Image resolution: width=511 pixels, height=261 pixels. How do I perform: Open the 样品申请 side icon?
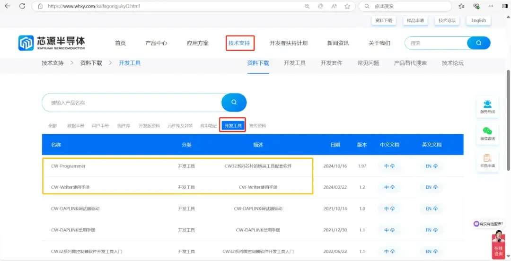(x=487, y=161)
